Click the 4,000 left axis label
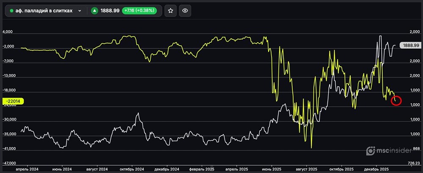423x173 pixels. click(8, 32)
